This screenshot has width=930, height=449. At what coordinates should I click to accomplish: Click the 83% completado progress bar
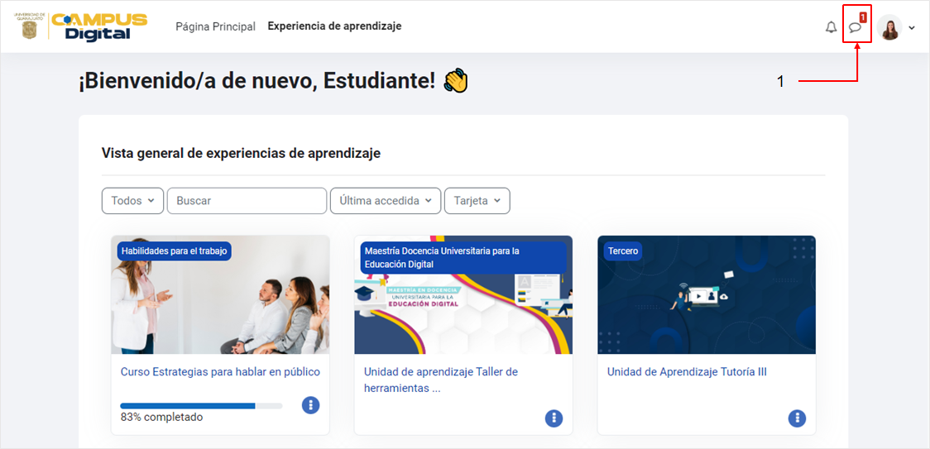[201, 406]
